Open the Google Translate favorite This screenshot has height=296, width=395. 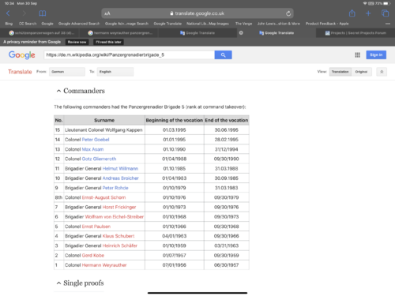(x=167, y=24)
